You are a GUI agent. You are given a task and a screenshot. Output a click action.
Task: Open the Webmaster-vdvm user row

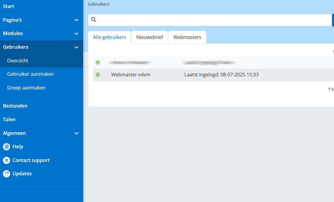click(x=131, y=75)
